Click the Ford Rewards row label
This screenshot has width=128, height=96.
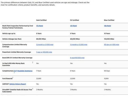pos(7,78)
